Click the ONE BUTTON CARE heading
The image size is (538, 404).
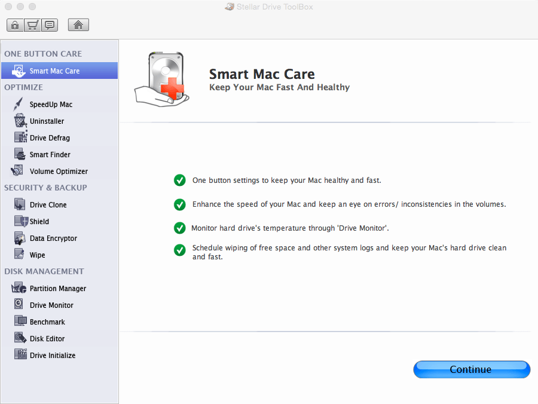coord(43,54)
